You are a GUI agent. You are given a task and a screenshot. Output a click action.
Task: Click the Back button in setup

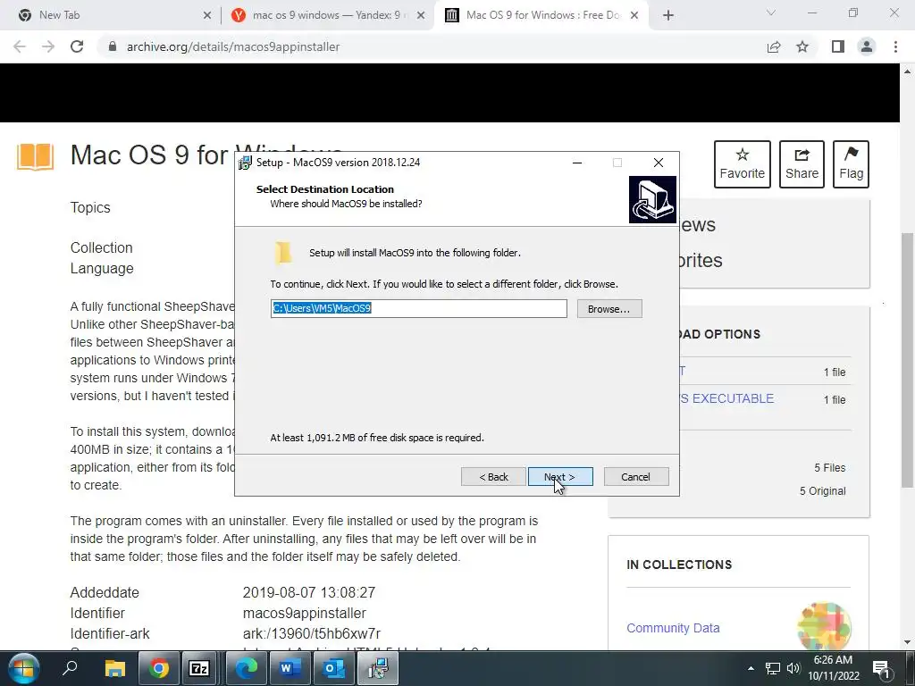tap(493, 477)
